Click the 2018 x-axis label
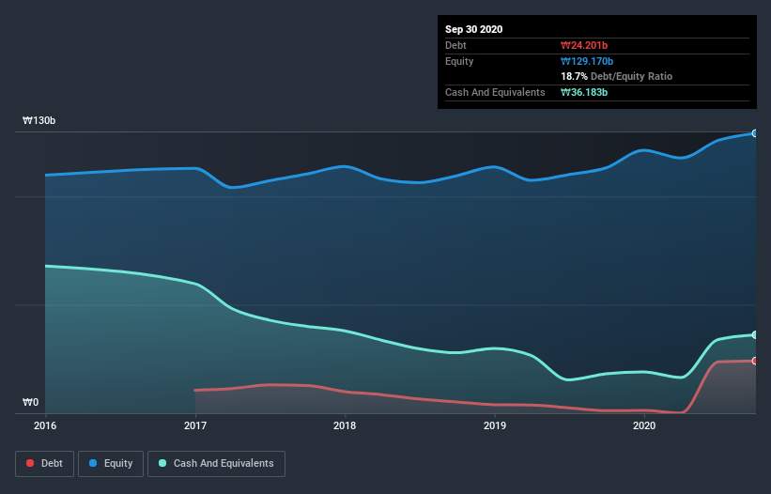This screenshot has height=494, width=771. tap(345, 425)
